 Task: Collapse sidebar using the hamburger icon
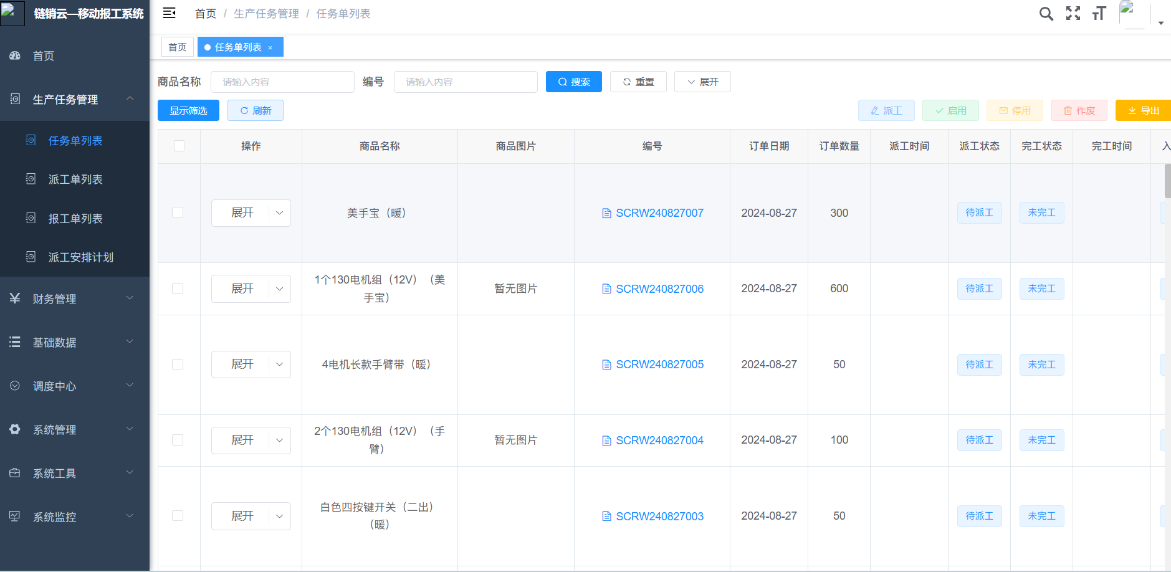(169, 13)
